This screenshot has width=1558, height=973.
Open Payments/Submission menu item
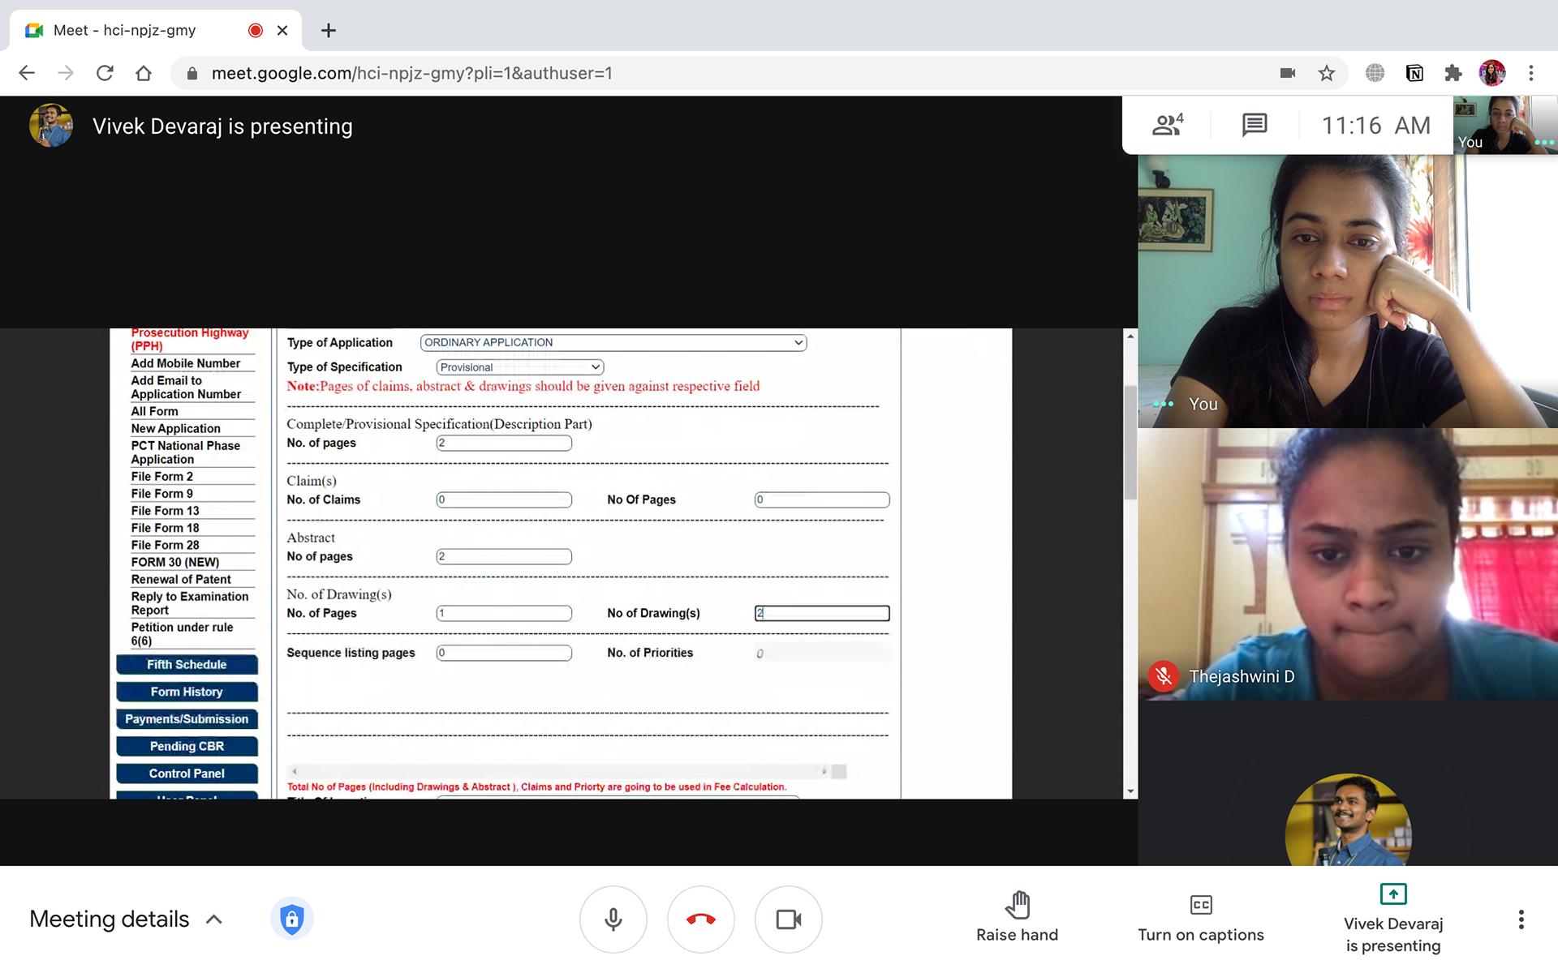coord(187,719)
